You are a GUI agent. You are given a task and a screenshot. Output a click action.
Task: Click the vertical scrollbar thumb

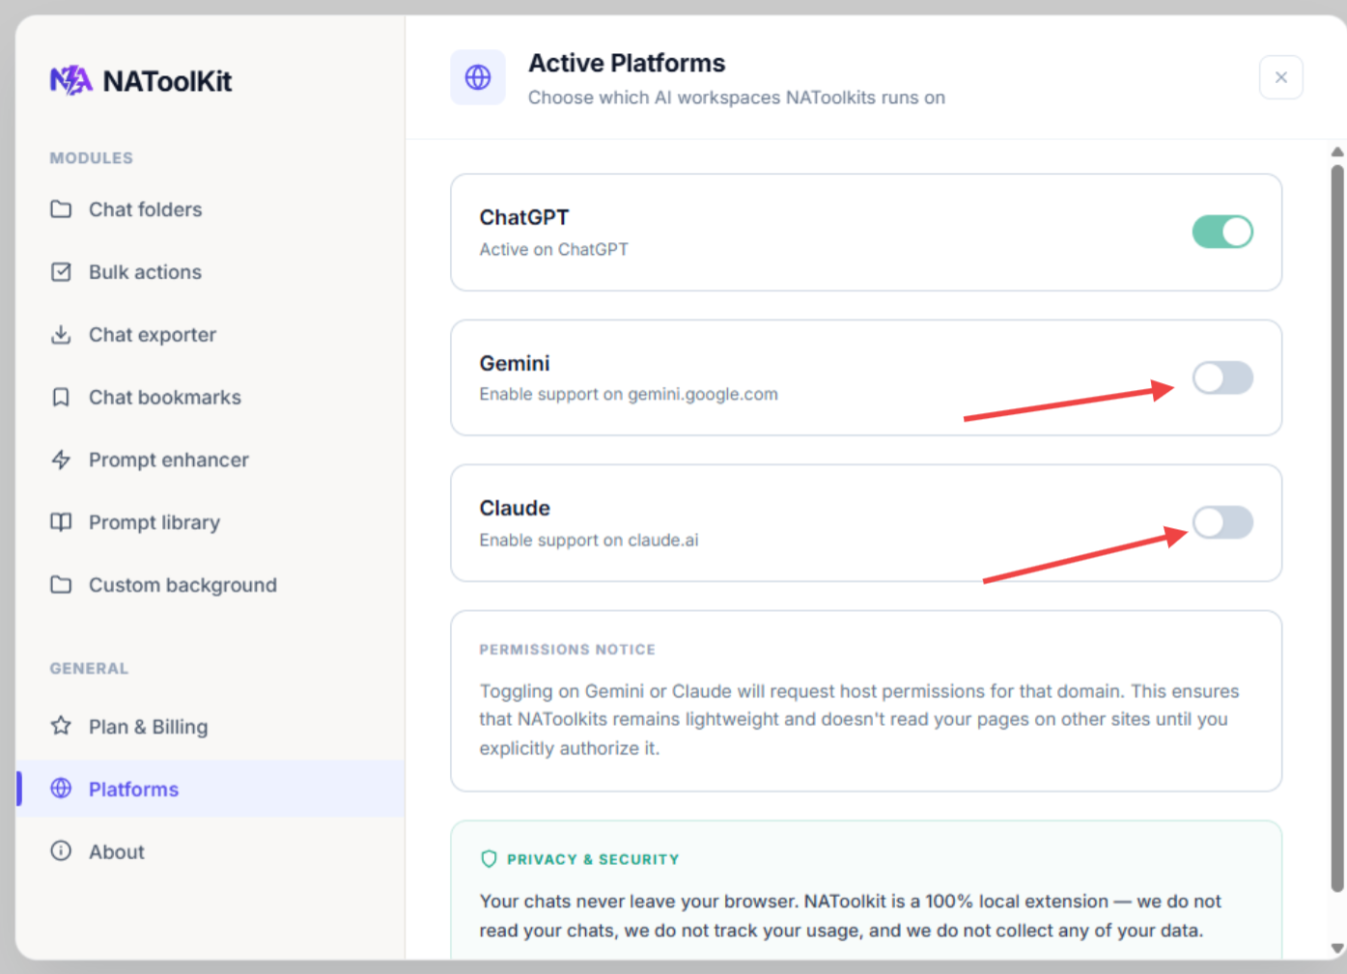coord(1337,528)
